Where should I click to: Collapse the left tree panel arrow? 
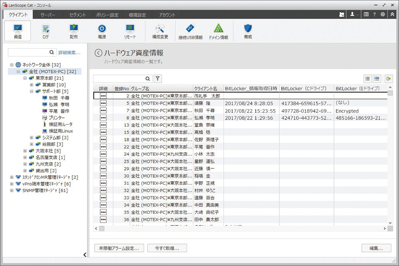pyautogui.click(x=85, y=254)
